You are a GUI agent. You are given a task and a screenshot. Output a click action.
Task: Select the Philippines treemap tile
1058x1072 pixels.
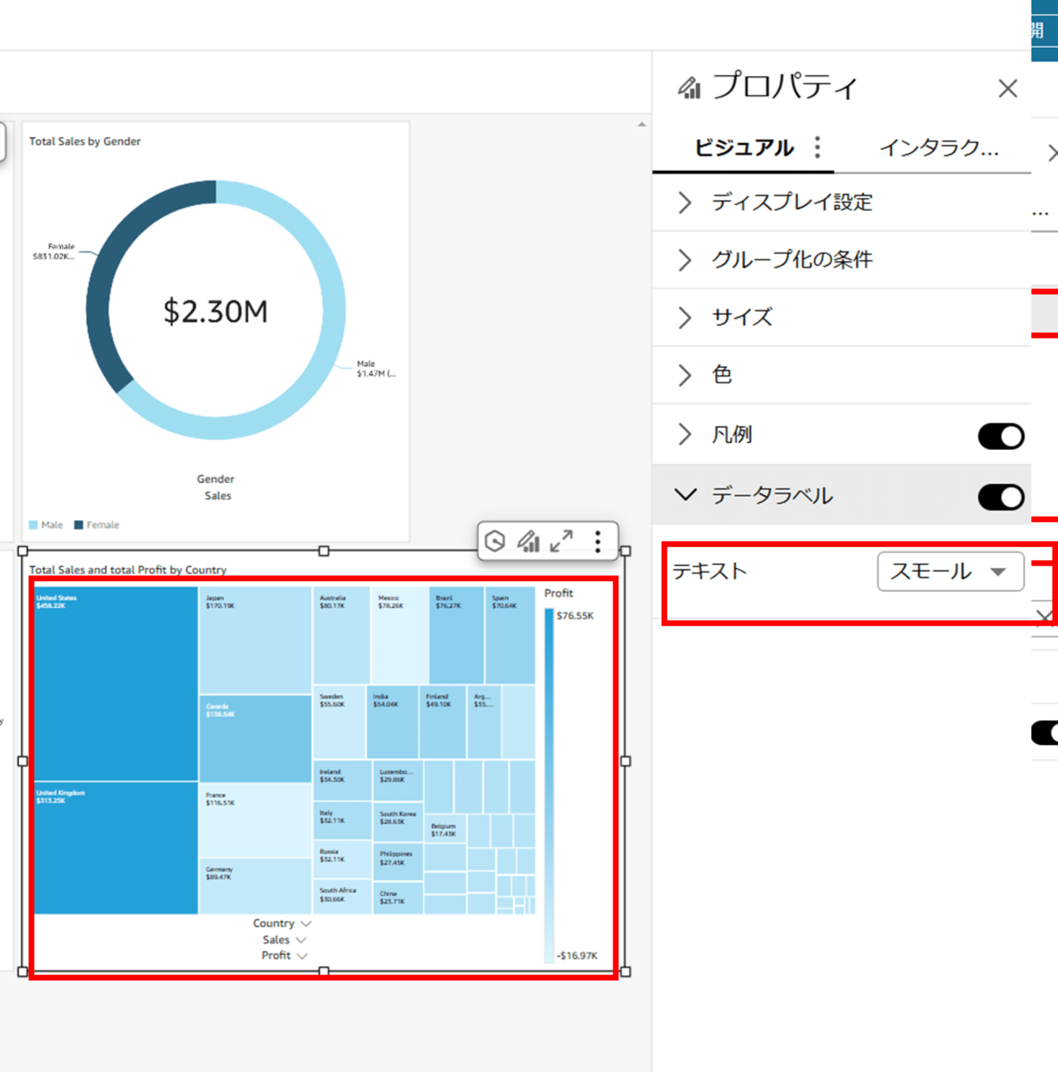pos(397,862)
